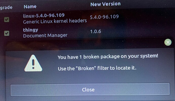Click the checkmark beside Generic Linux kernel
175x101 pixels.
coord(7,19)
